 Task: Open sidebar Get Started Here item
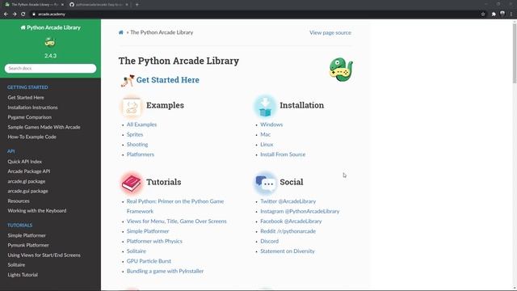[26, 98]
